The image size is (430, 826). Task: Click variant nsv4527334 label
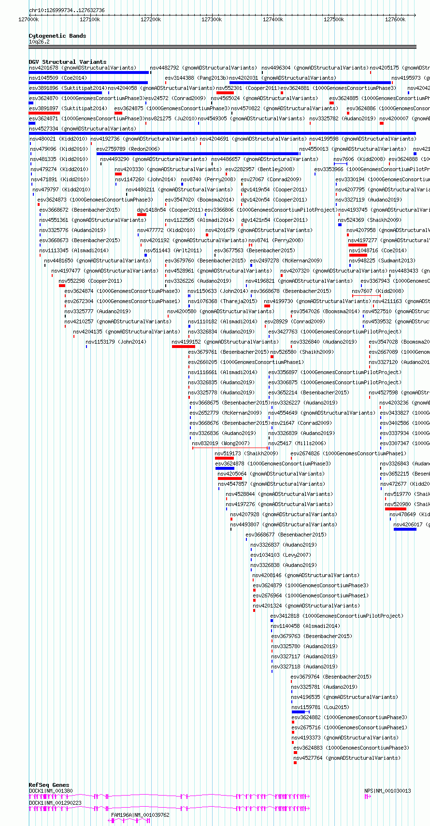point(83,129)
